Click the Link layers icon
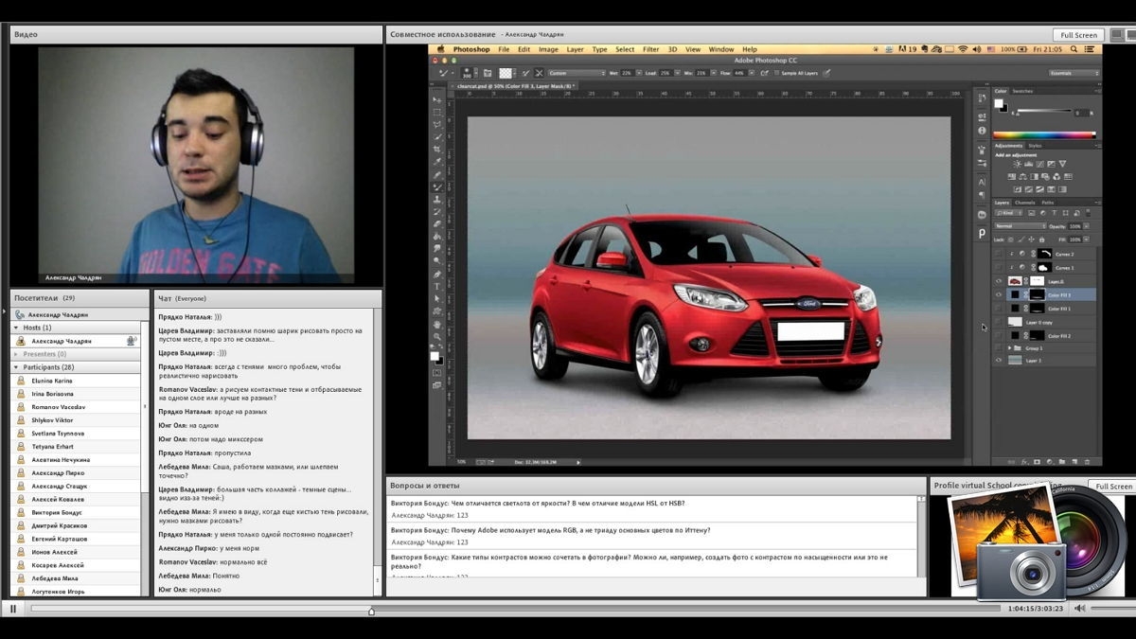 (1011, 462)
